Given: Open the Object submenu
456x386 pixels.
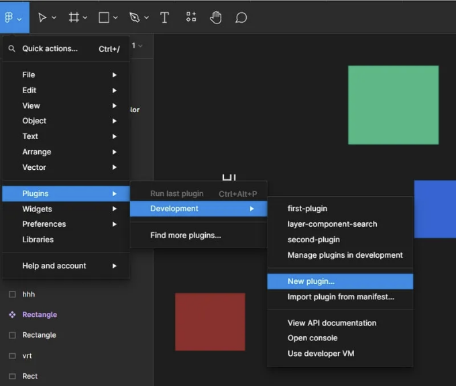Looking at the screenshot, I should (x=66, y=121).
